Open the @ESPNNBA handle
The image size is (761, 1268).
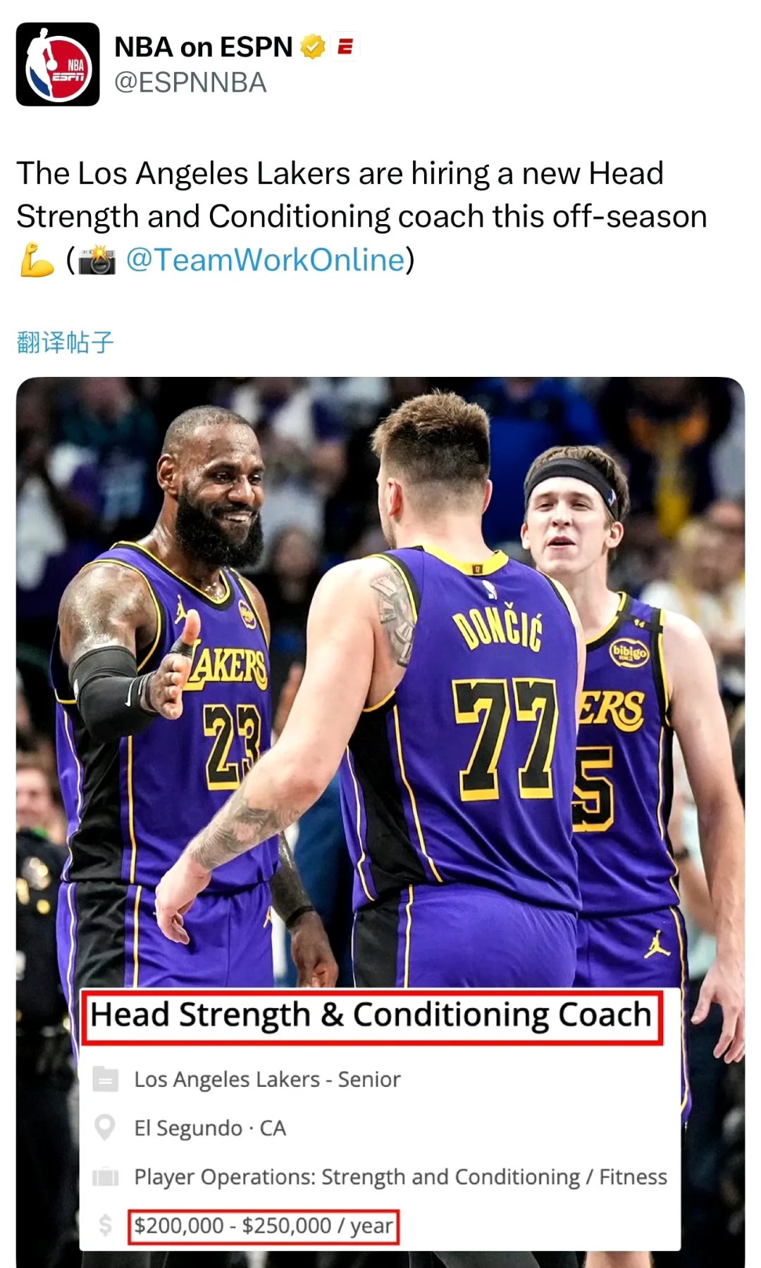pos(190,83)
